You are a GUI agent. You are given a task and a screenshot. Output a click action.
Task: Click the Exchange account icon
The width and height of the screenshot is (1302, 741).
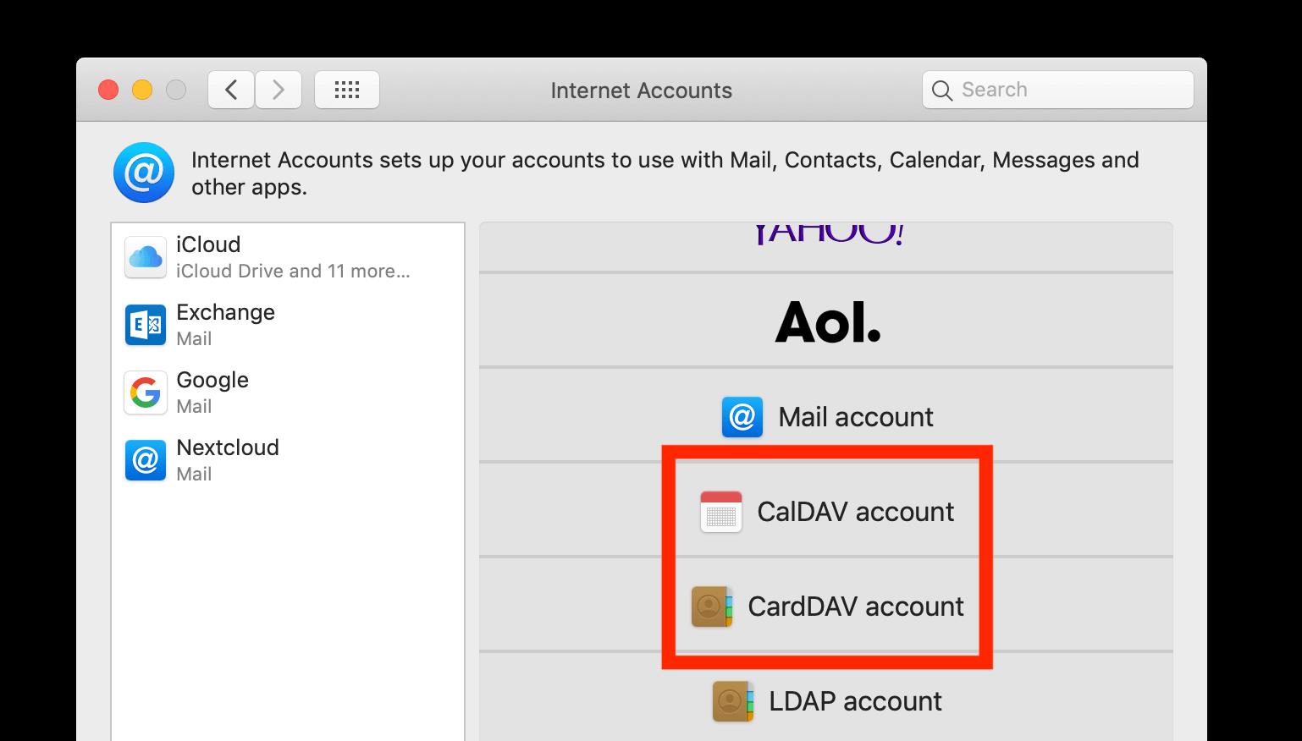coord(145,325)
